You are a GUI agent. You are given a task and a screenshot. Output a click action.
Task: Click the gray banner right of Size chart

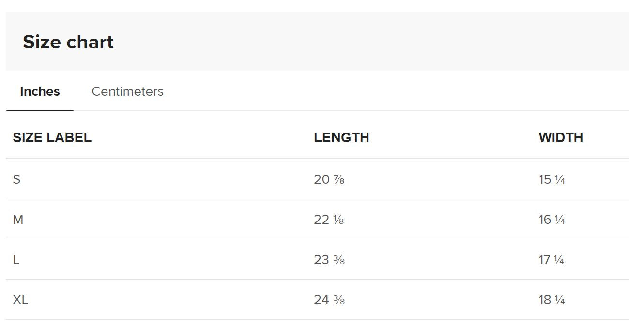tap(368, 42)
